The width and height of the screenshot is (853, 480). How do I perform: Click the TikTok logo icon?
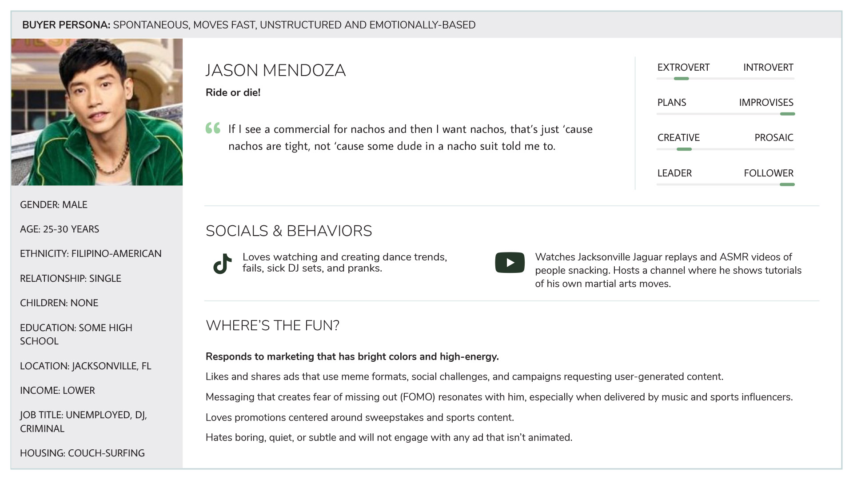click(223, 264)
